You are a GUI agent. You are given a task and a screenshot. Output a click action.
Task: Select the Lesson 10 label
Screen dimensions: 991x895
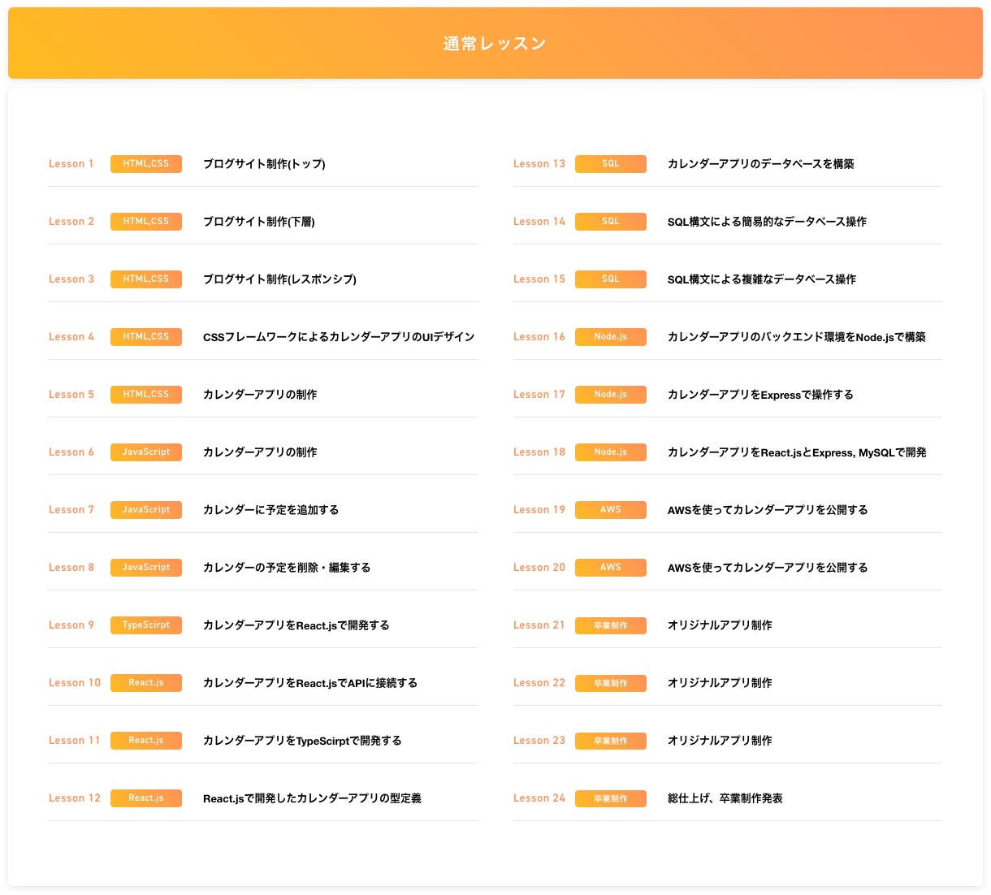click(75, 683)
